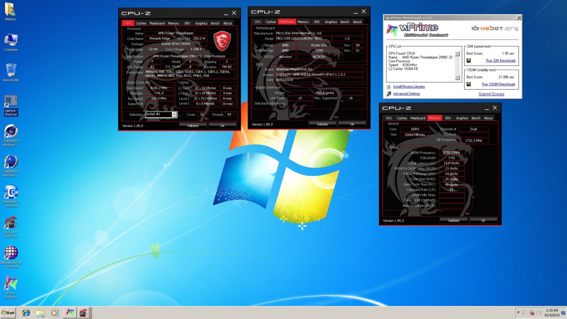Click the save icon for the 1024M score
567x319 pixels.
pyautogui.click(x=469, y=84)
